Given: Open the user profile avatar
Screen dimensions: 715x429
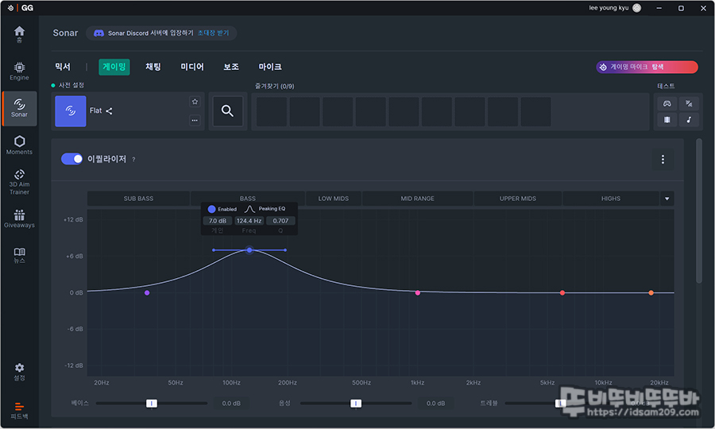Looking at the screenshot, I should (636, 8).
